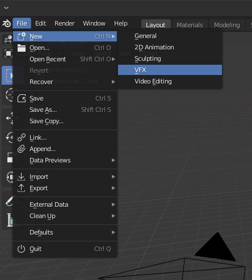The width and height of the screenshot is (252, 280).
Task: Click the object mode square icon
Action: tap(9, 53)
